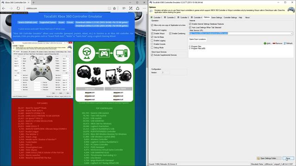This screenshot has width=296, height=166.
Task: Switch to the Controller 2 tab
Action: click(x=170, y=18)
